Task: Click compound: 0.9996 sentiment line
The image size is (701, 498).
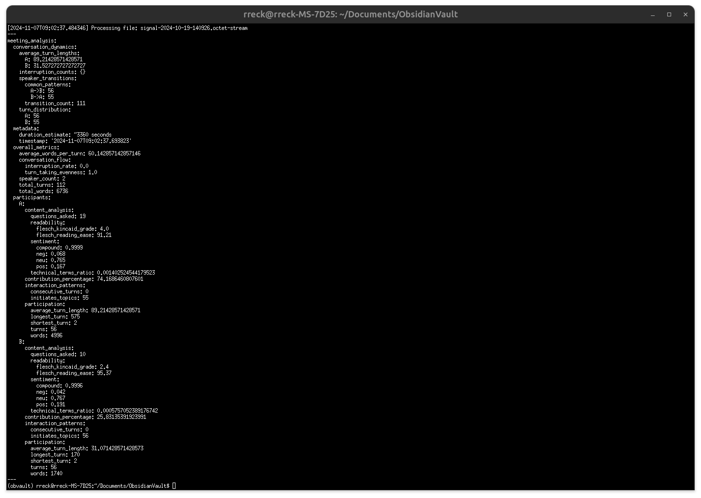Action: [x=59, y=386]
